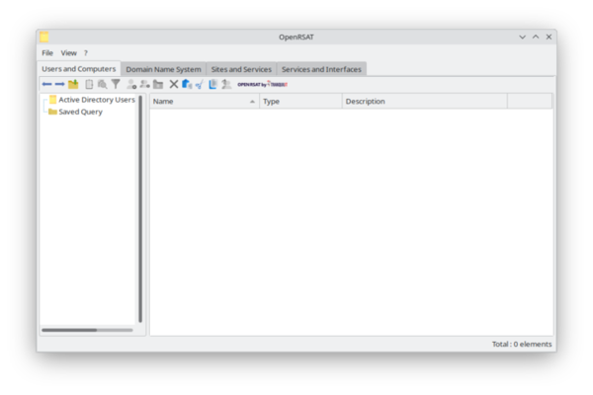The image size is (593, 395).
Task: Click the back arrow toolbar icon
Action: coord(46,85)
